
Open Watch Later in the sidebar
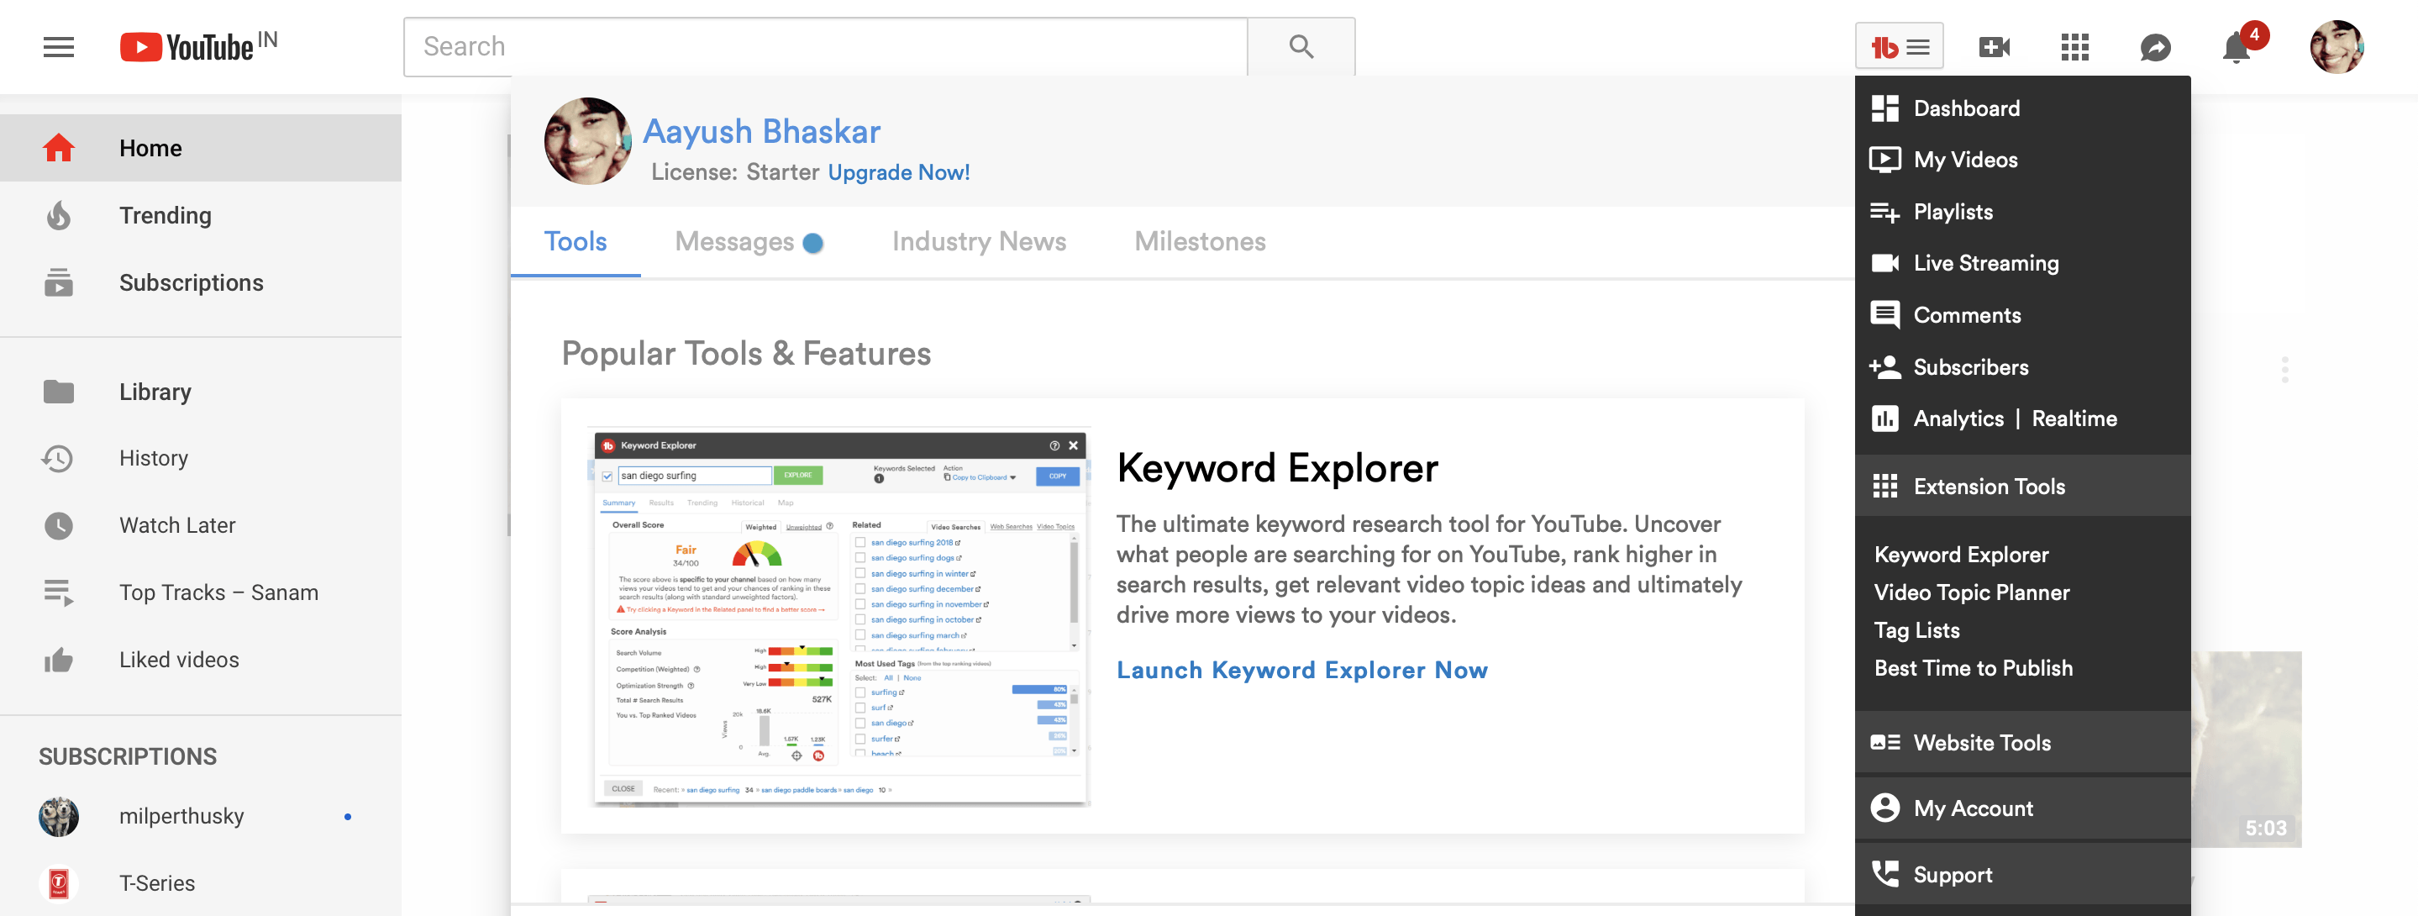pyautogui.click(x=201, y=525)
